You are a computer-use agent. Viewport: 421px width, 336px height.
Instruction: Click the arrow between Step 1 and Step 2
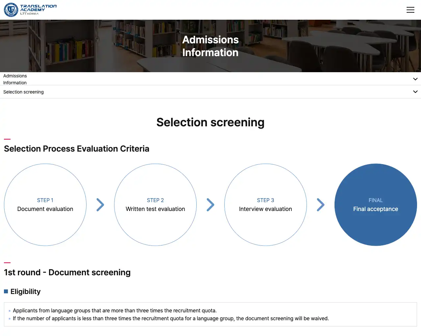click(100, 205)
